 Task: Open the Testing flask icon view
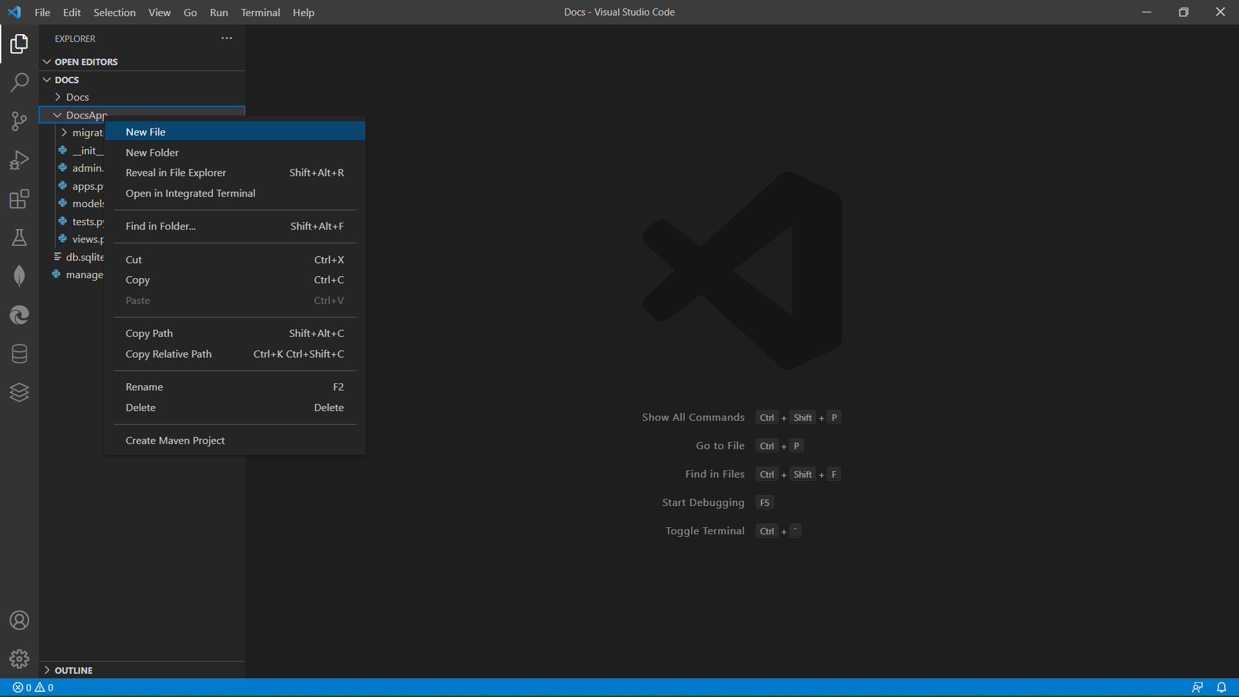tap(19, 237)
